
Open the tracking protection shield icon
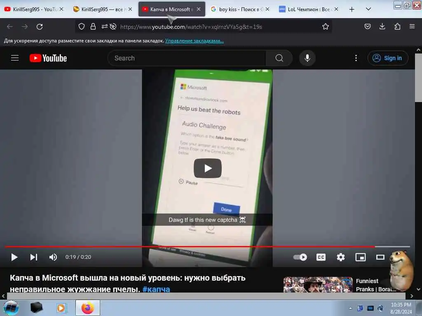tap(82, 26)
